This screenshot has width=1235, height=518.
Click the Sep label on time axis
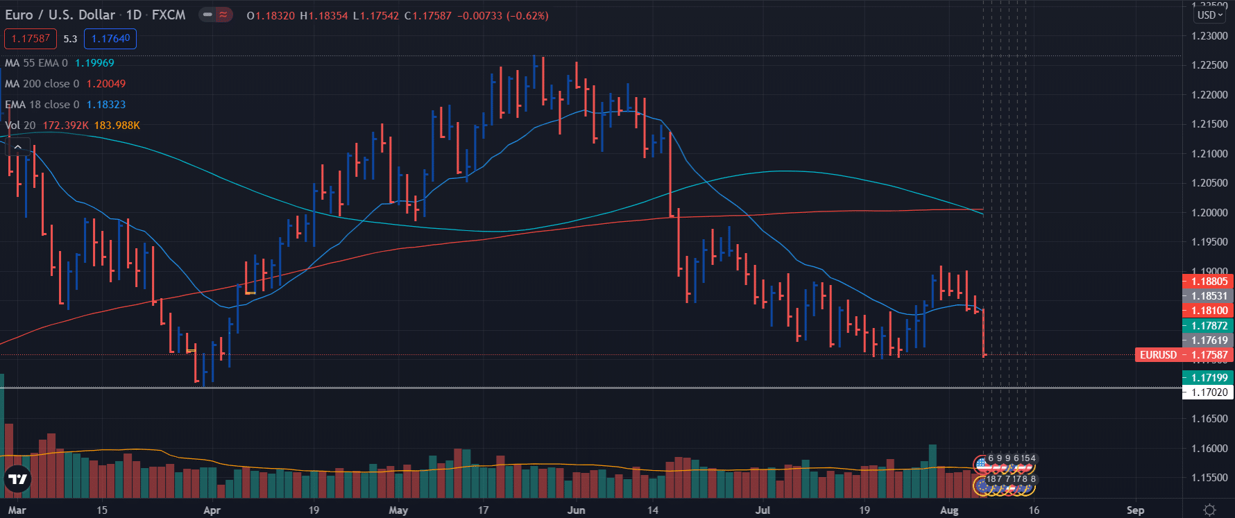pyautogui.click(x=1135, y=510)
